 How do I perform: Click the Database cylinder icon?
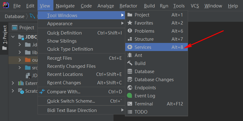click(x=130, y=71)
